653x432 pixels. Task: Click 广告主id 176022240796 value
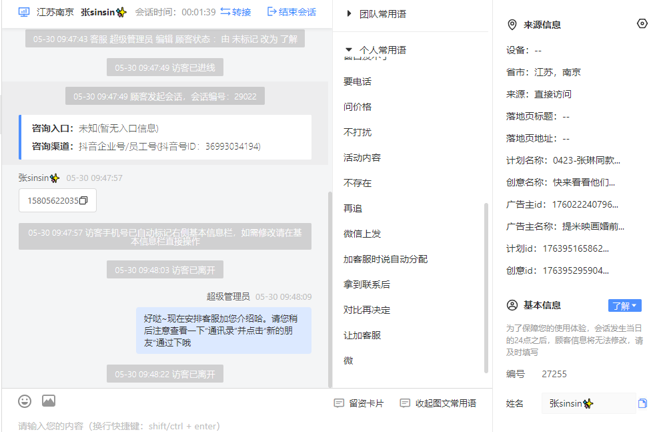click(x=585, y=205)
